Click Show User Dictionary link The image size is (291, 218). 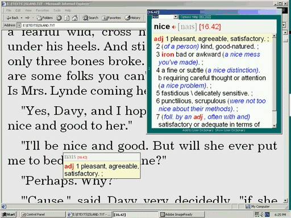tap(230, 130)
